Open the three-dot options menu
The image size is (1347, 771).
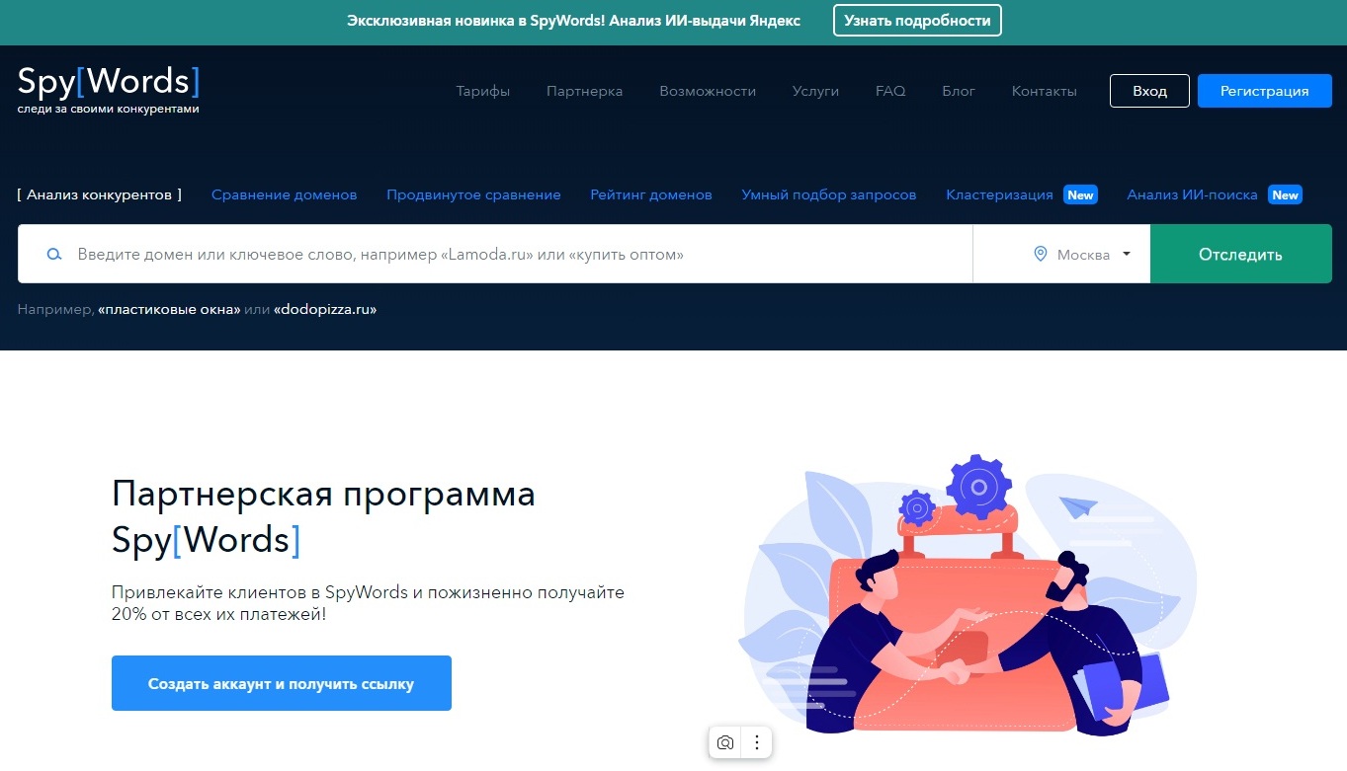click(x=756, y=742)
